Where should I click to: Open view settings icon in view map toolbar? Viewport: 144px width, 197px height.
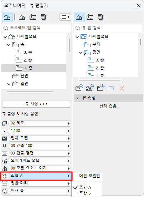pyautogui.click(x=111, y=88)
